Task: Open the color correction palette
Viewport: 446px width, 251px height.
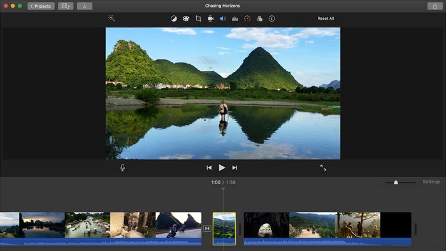Action: (186, 18)
